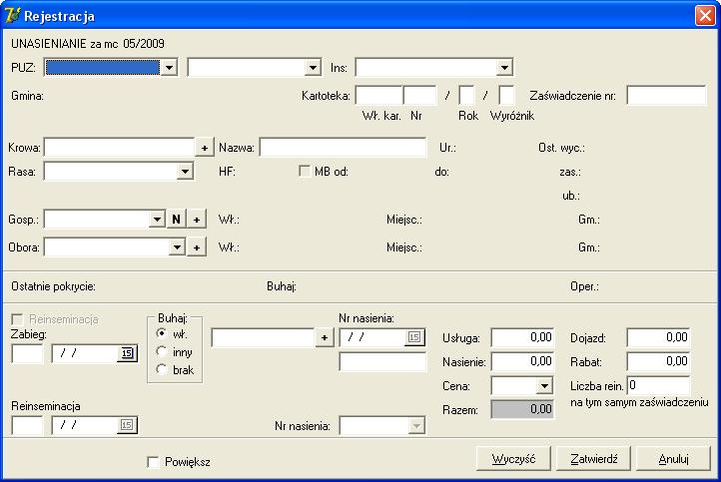Click the Nasienie amount field
721x482 pixels.
point(522,361)
